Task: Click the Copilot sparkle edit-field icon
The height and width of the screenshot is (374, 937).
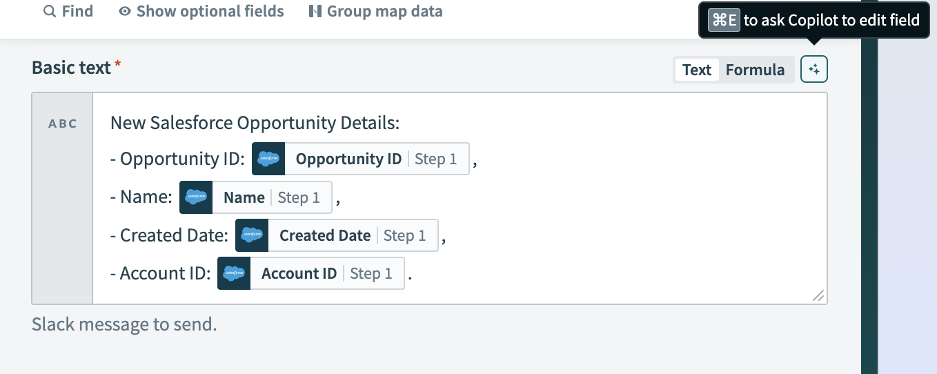Action: click(814, 70)
